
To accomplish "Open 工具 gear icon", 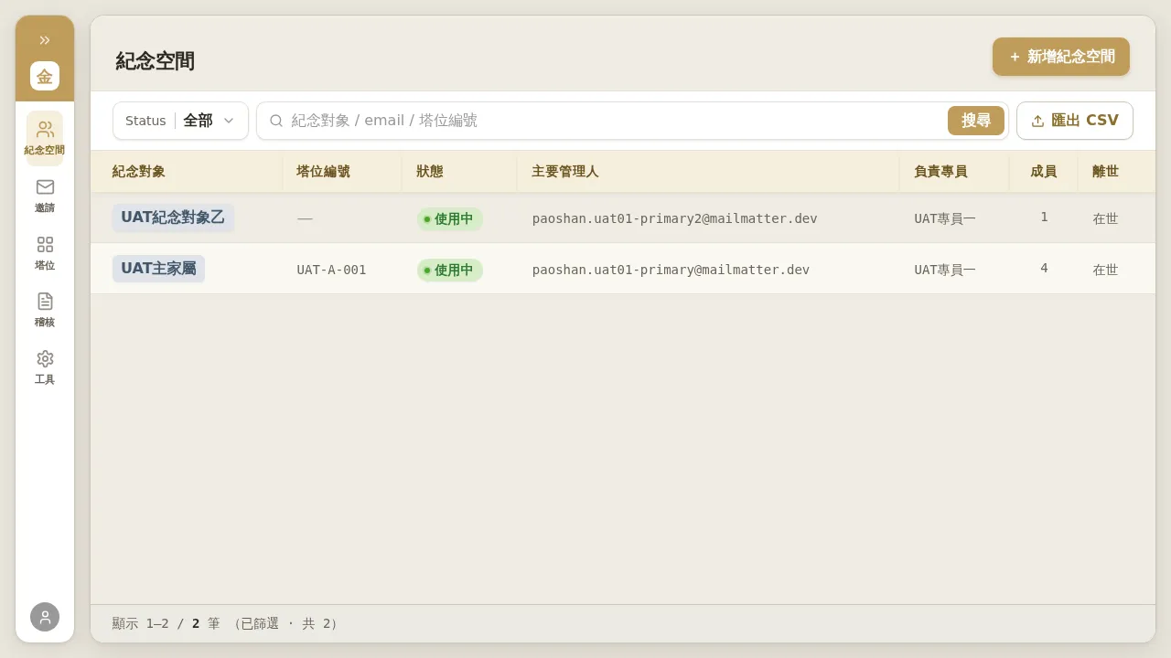I will point(45,367).
